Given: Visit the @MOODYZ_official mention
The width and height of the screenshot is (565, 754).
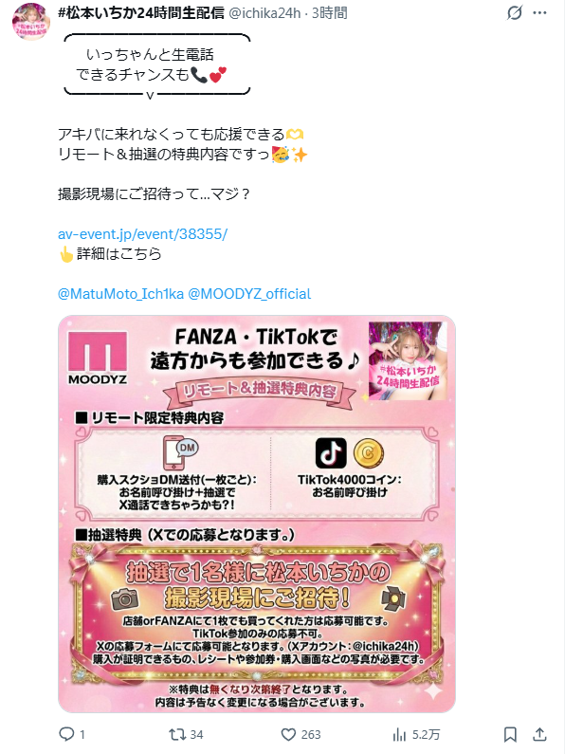Looking at the screenshot, I should pyautogui.click(x=249, y=293).
